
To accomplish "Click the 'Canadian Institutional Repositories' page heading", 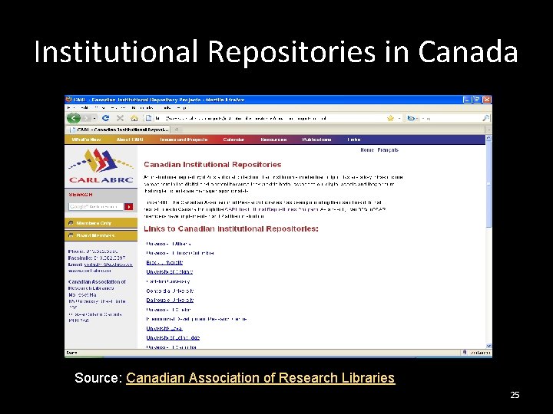I will [x=213, y=165].
